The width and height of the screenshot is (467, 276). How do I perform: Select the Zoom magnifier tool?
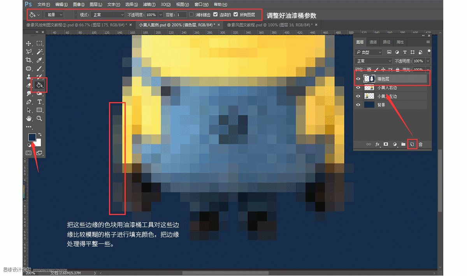(x=40, y=118)
